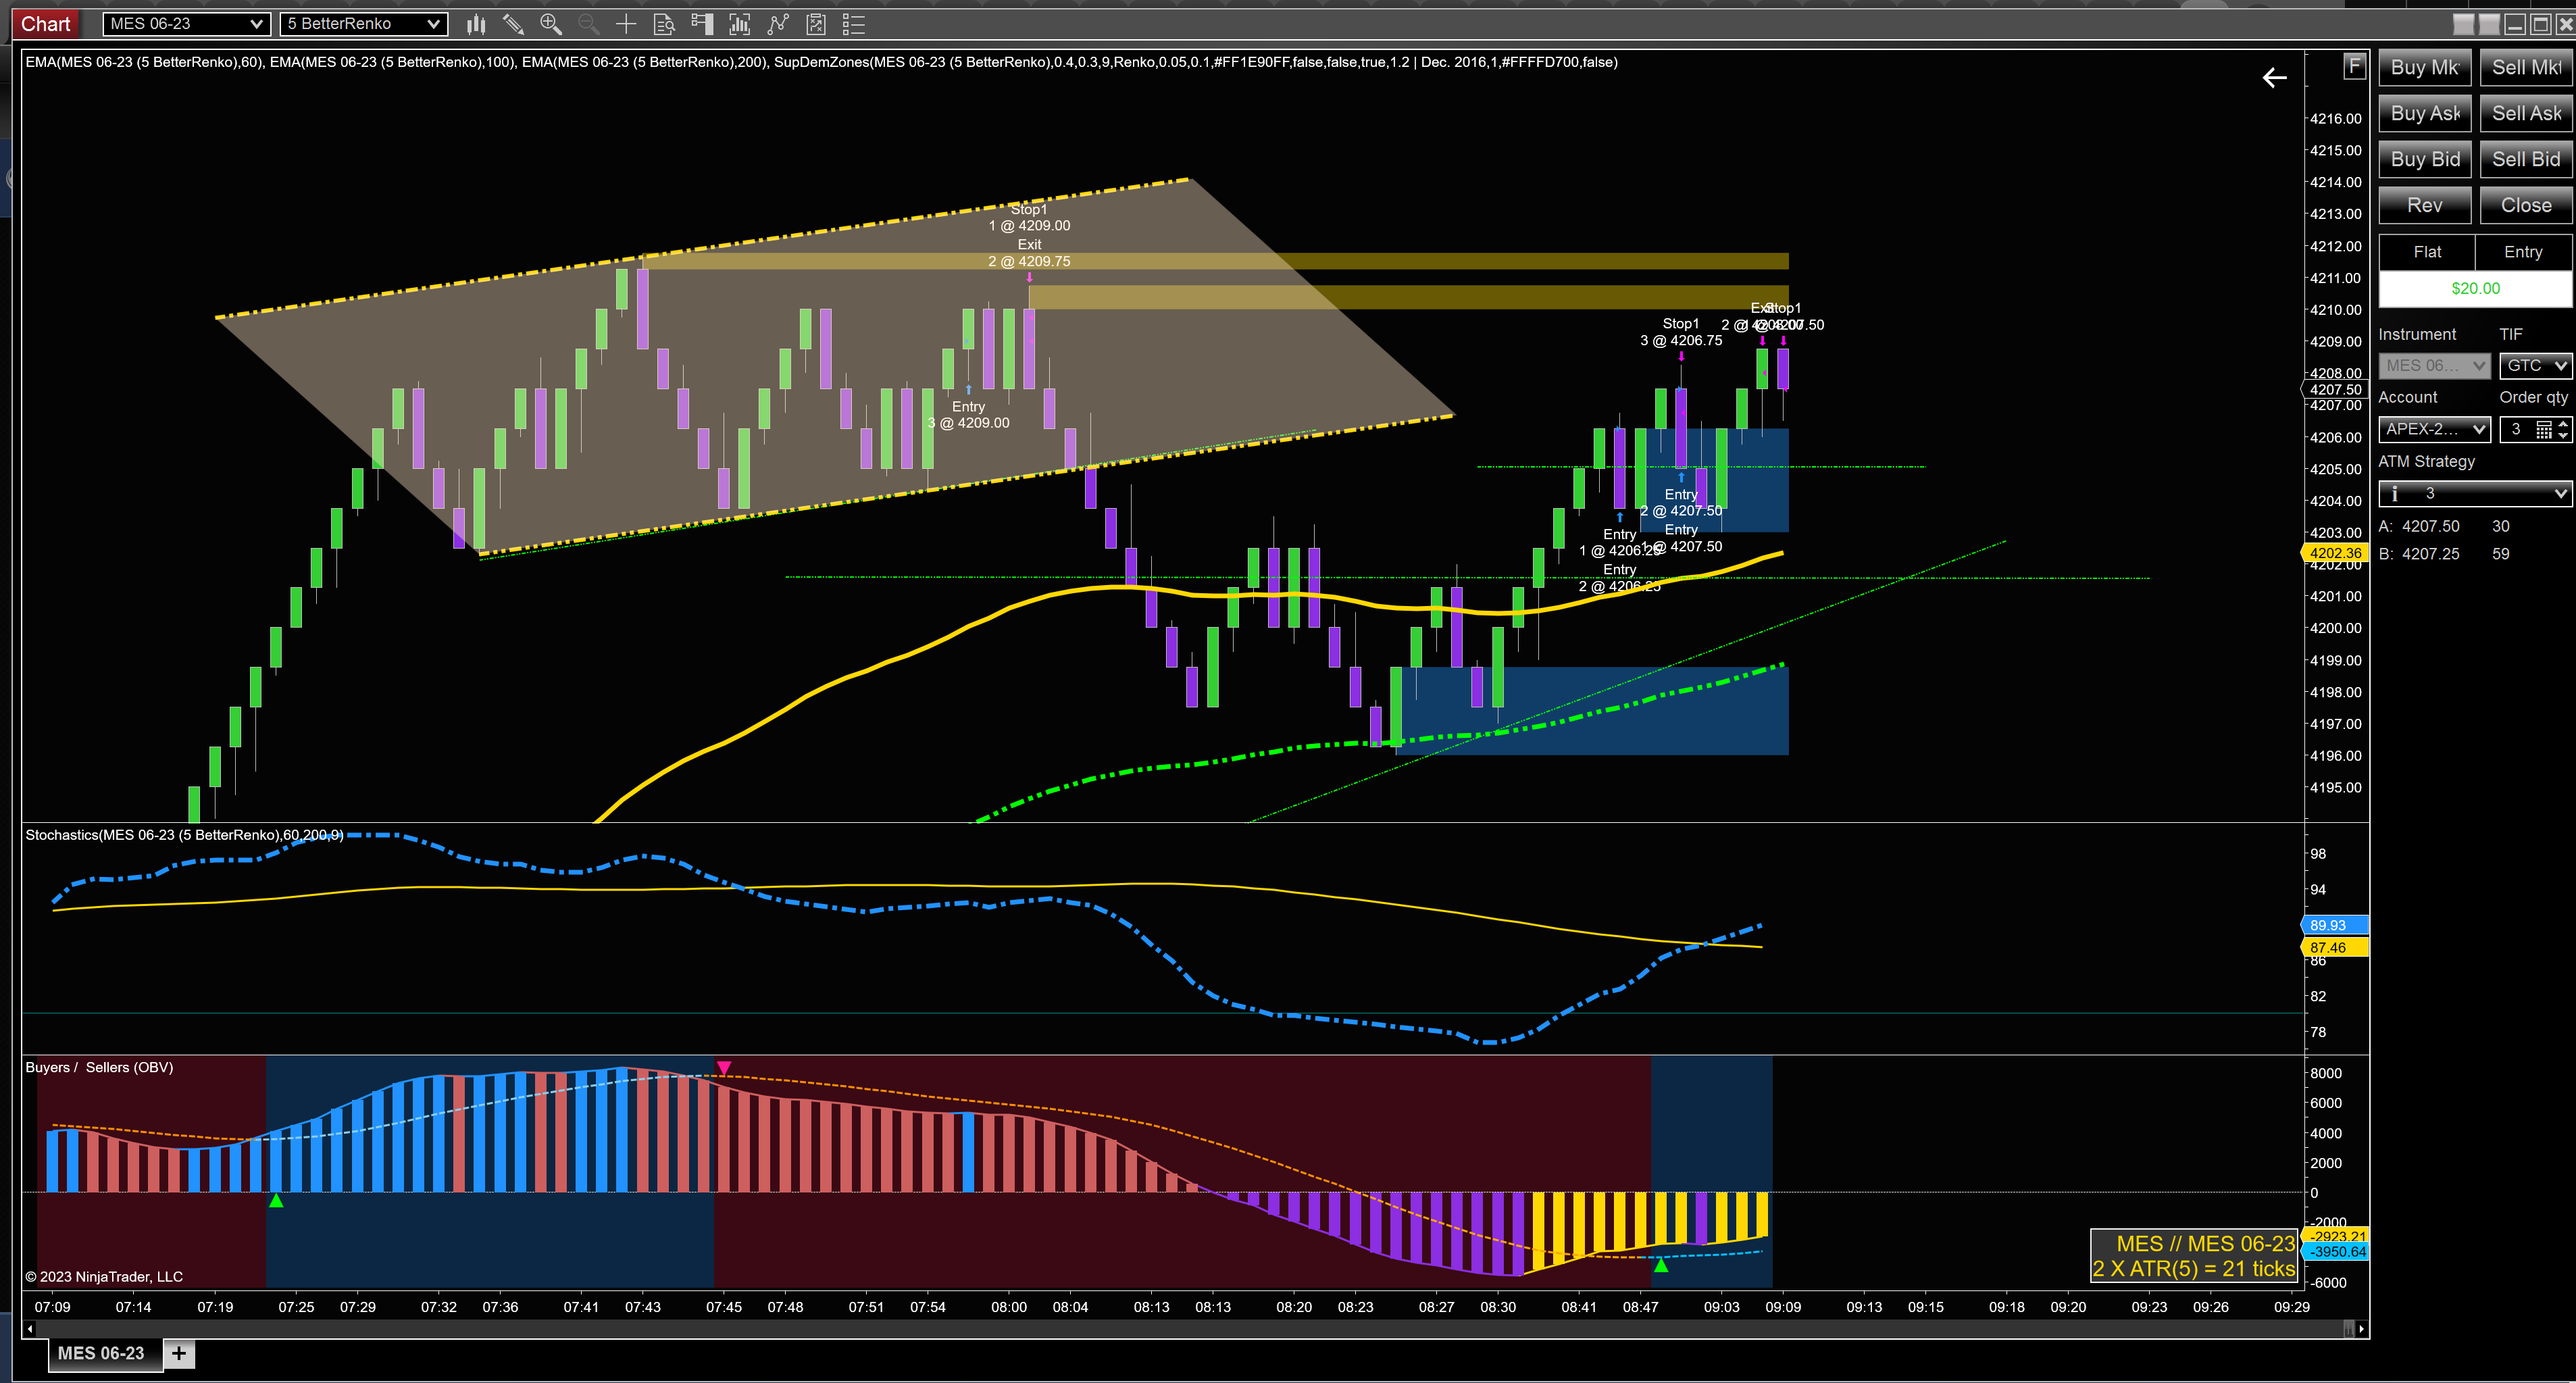
Task: Click the horizontal scrollbar left arrow
Action: coord(30,1329)
